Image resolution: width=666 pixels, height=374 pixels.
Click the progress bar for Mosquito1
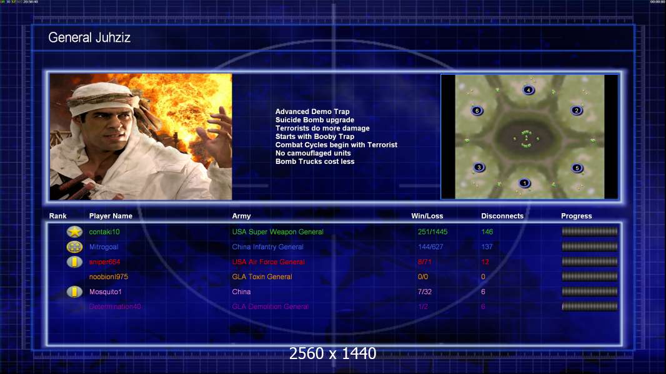click(590, 292)
